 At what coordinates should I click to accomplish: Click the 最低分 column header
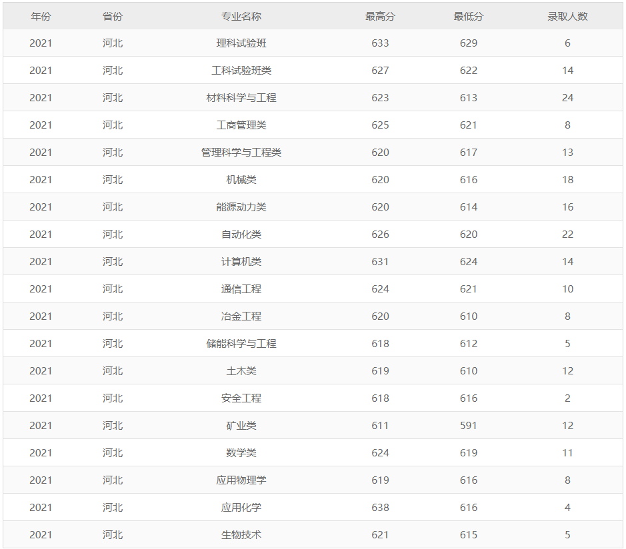coord(469,16)
